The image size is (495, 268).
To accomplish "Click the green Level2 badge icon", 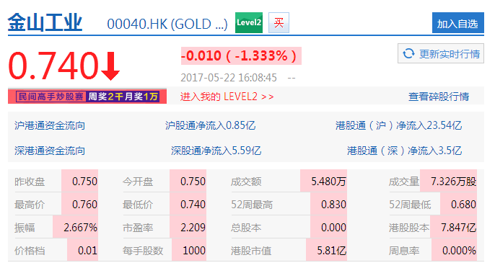I will pyautogui.click(x=249, y=23).
